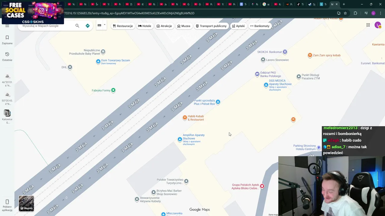Open Ostatnie recent history
The width and height of the screenshot is (385, 216).
tap(7, 57)
